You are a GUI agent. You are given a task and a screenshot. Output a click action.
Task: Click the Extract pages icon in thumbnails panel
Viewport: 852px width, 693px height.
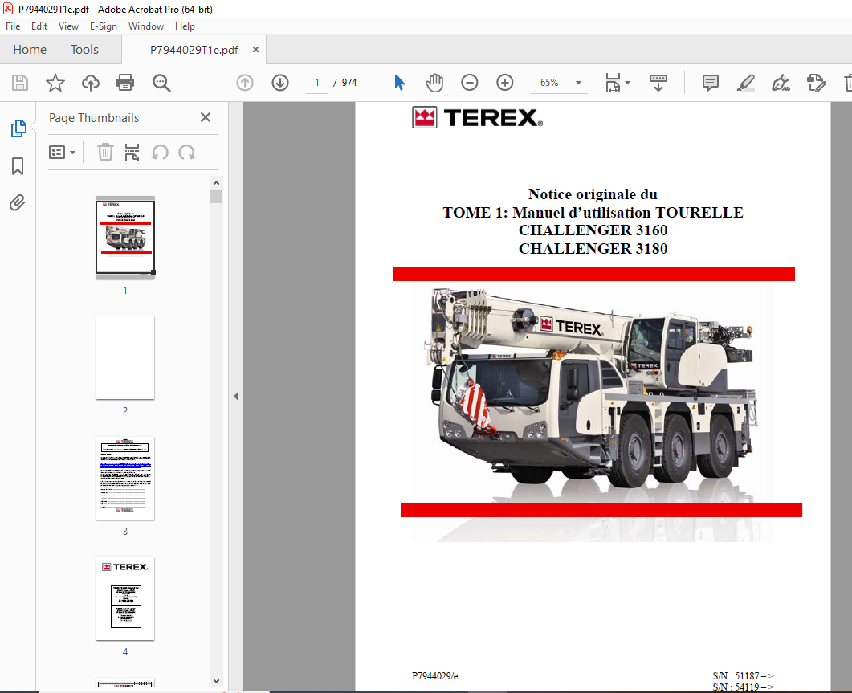pos(132,153)
